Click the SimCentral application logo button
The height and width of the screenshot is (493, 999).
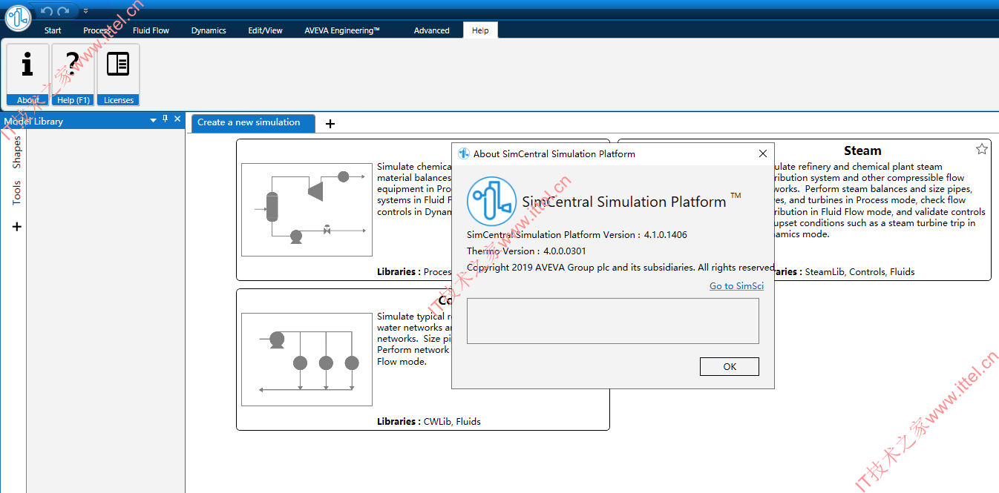tap(17, 18)
